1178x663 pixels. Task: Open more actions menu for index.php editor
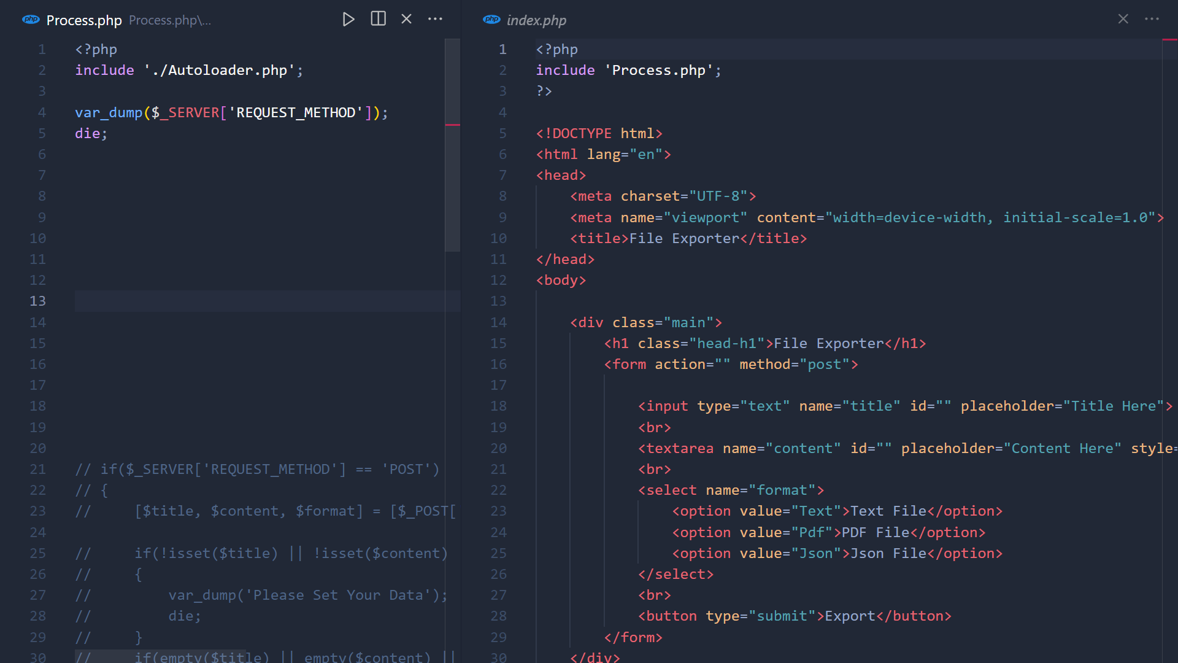pyautogui.click(x=1152, y=19)
